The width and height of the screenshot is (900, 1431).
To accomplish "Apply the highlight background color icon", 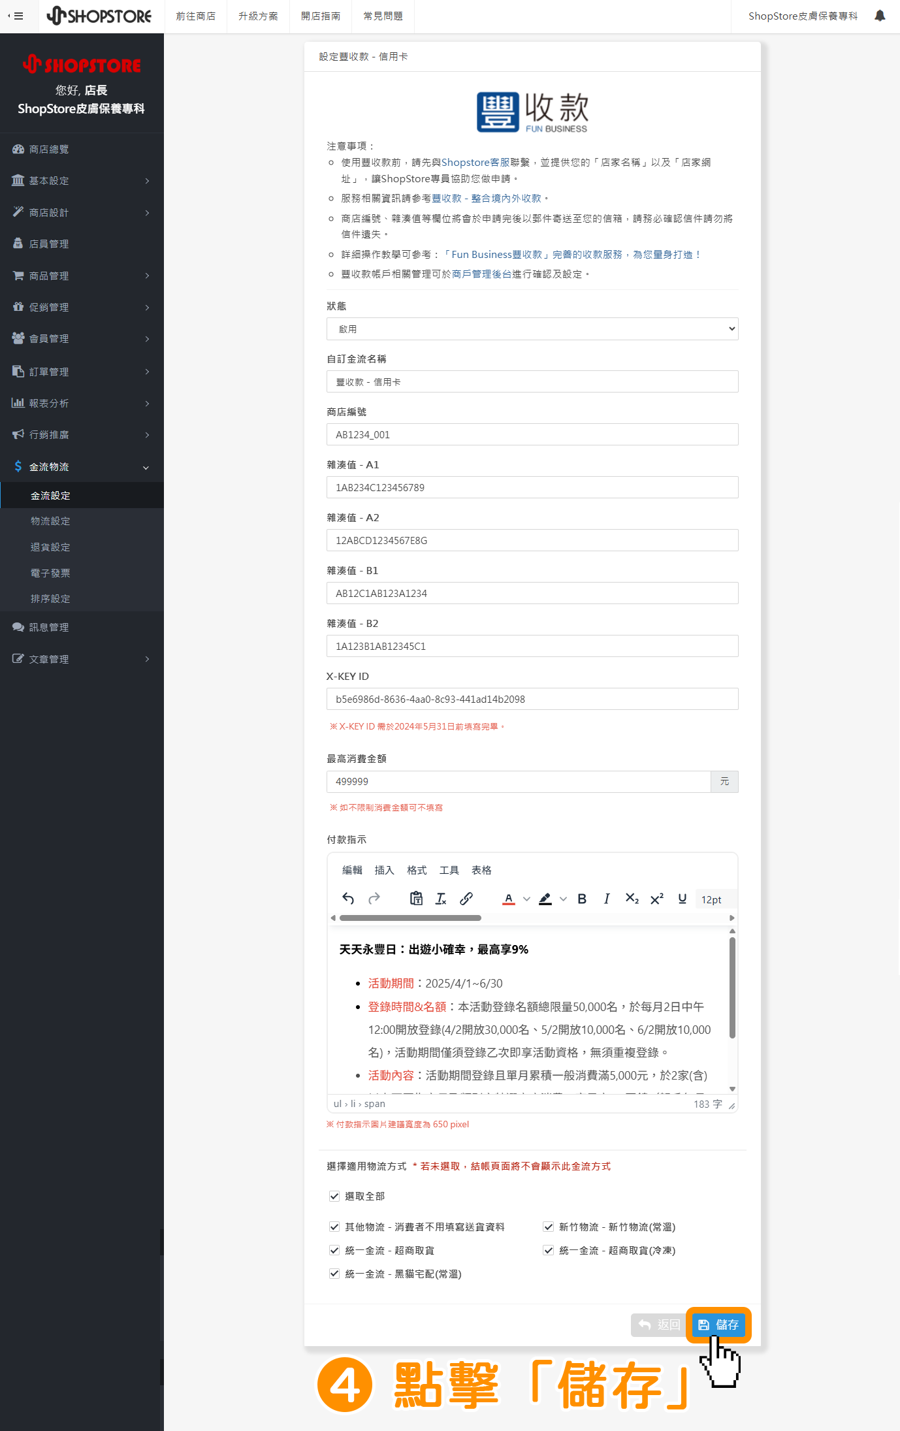I will coord(545,899).
